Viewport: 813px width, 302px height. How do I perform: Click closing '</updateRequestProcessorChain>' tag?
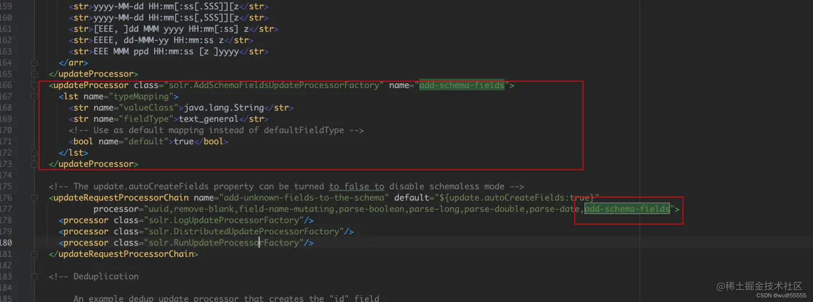coord(123,254)
